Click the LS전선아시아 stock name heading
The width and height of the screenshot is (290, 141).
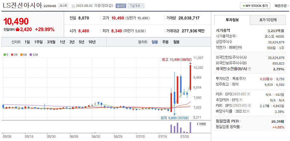click(x=22, y=6)
